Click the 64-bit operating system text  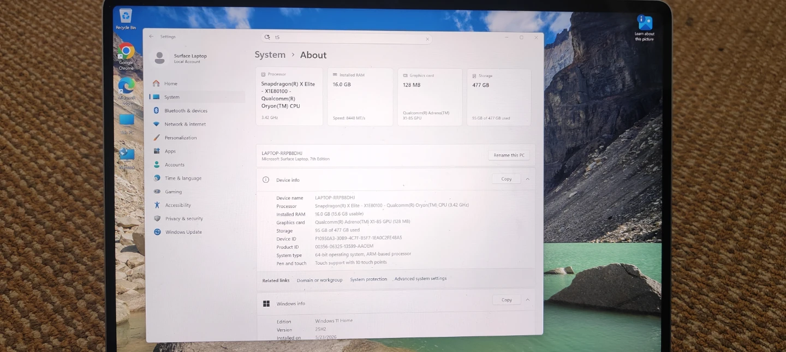[x=363, y=254]
